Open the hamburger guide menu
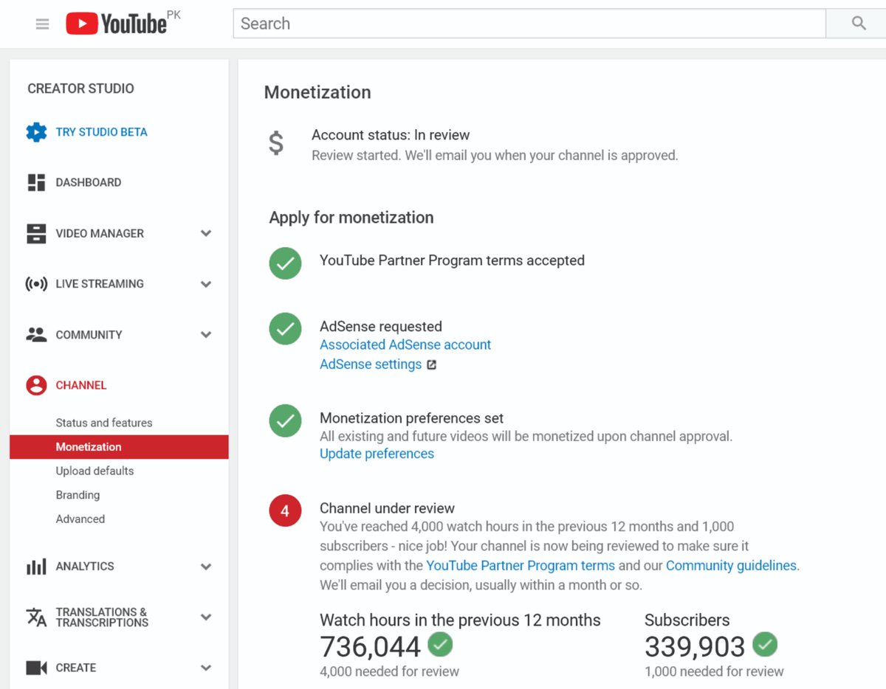886x689 pixels. tap(43, 24)
